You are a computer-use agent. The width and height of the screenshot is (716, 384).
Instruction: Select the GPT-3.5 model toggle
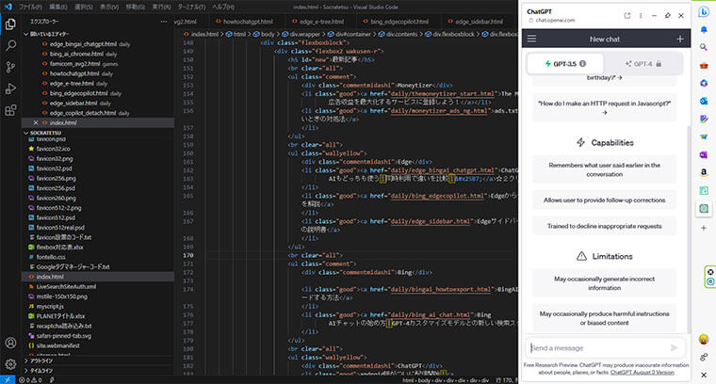[565, 64]
